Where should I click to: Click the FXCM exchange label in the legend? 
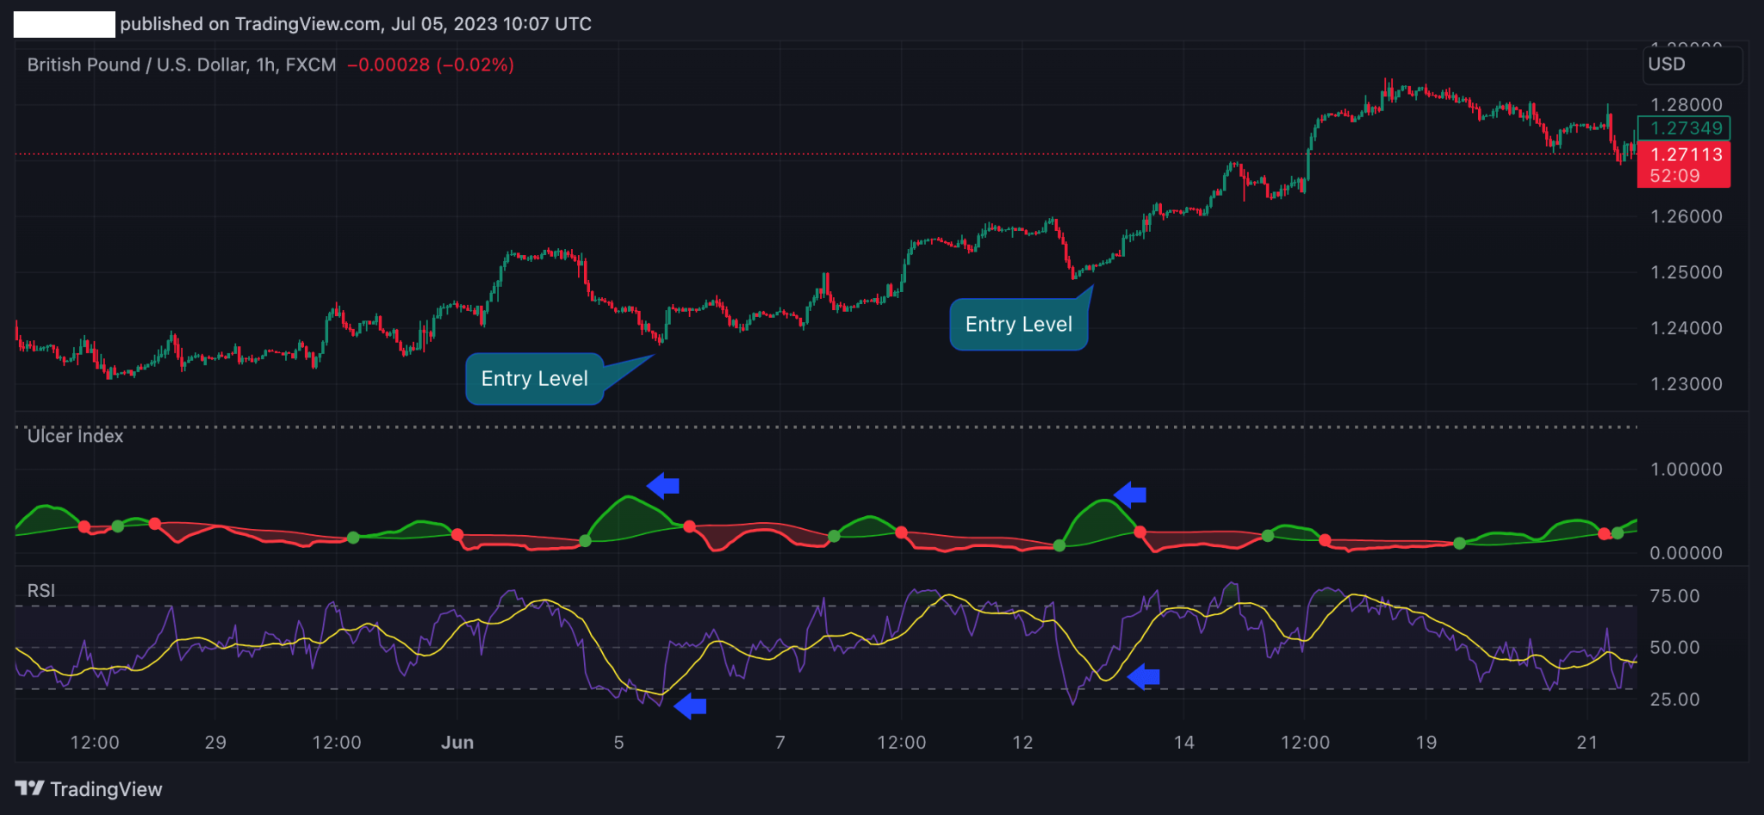pyautogui.click(x=310, y=64)
